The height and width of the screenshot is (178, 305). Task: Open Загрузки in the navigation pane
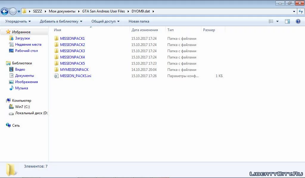(x=22, y=38)
